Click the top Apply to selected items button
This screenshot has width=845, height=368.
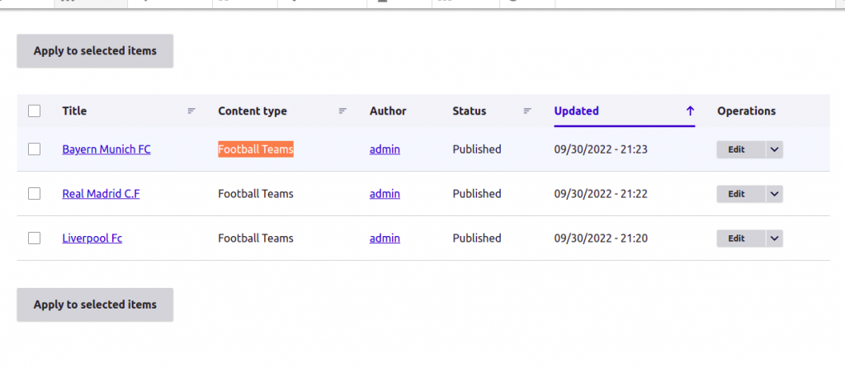(x=95, y=51)
